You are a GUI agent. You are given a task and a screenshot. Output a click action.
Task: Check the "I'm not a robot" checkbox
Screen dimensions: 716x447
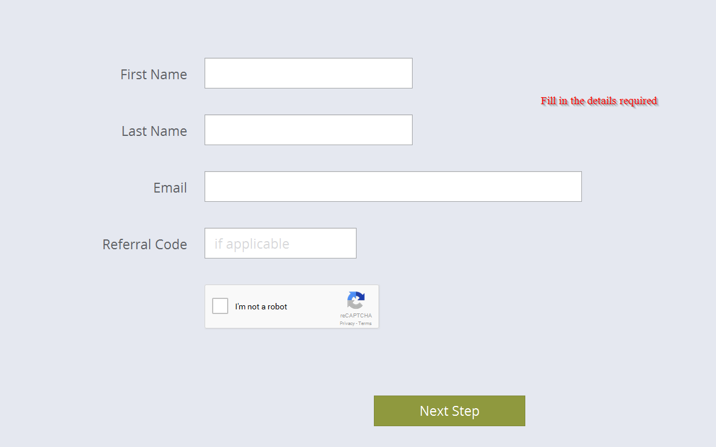coord(220,306)
